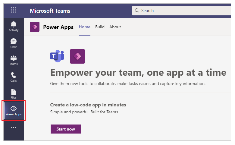Open the About tab
Viewport: 235px width, 145px height.
tap(115, 27)
